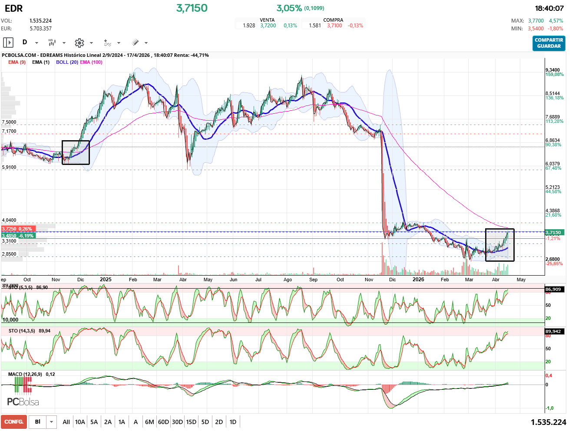The height and width of the screenshot is (431, 572).
Task: Switch to the 30D range
Action: click(x=177, y=422)
